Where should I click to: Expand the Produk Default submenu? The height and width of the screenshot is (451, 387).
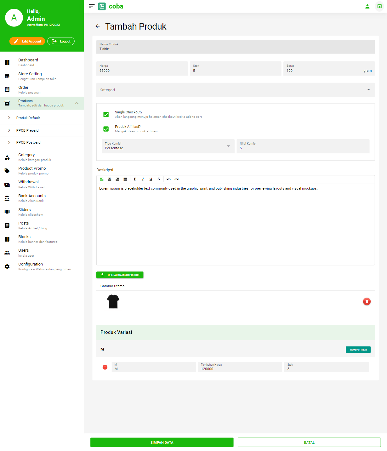(28, 118)
